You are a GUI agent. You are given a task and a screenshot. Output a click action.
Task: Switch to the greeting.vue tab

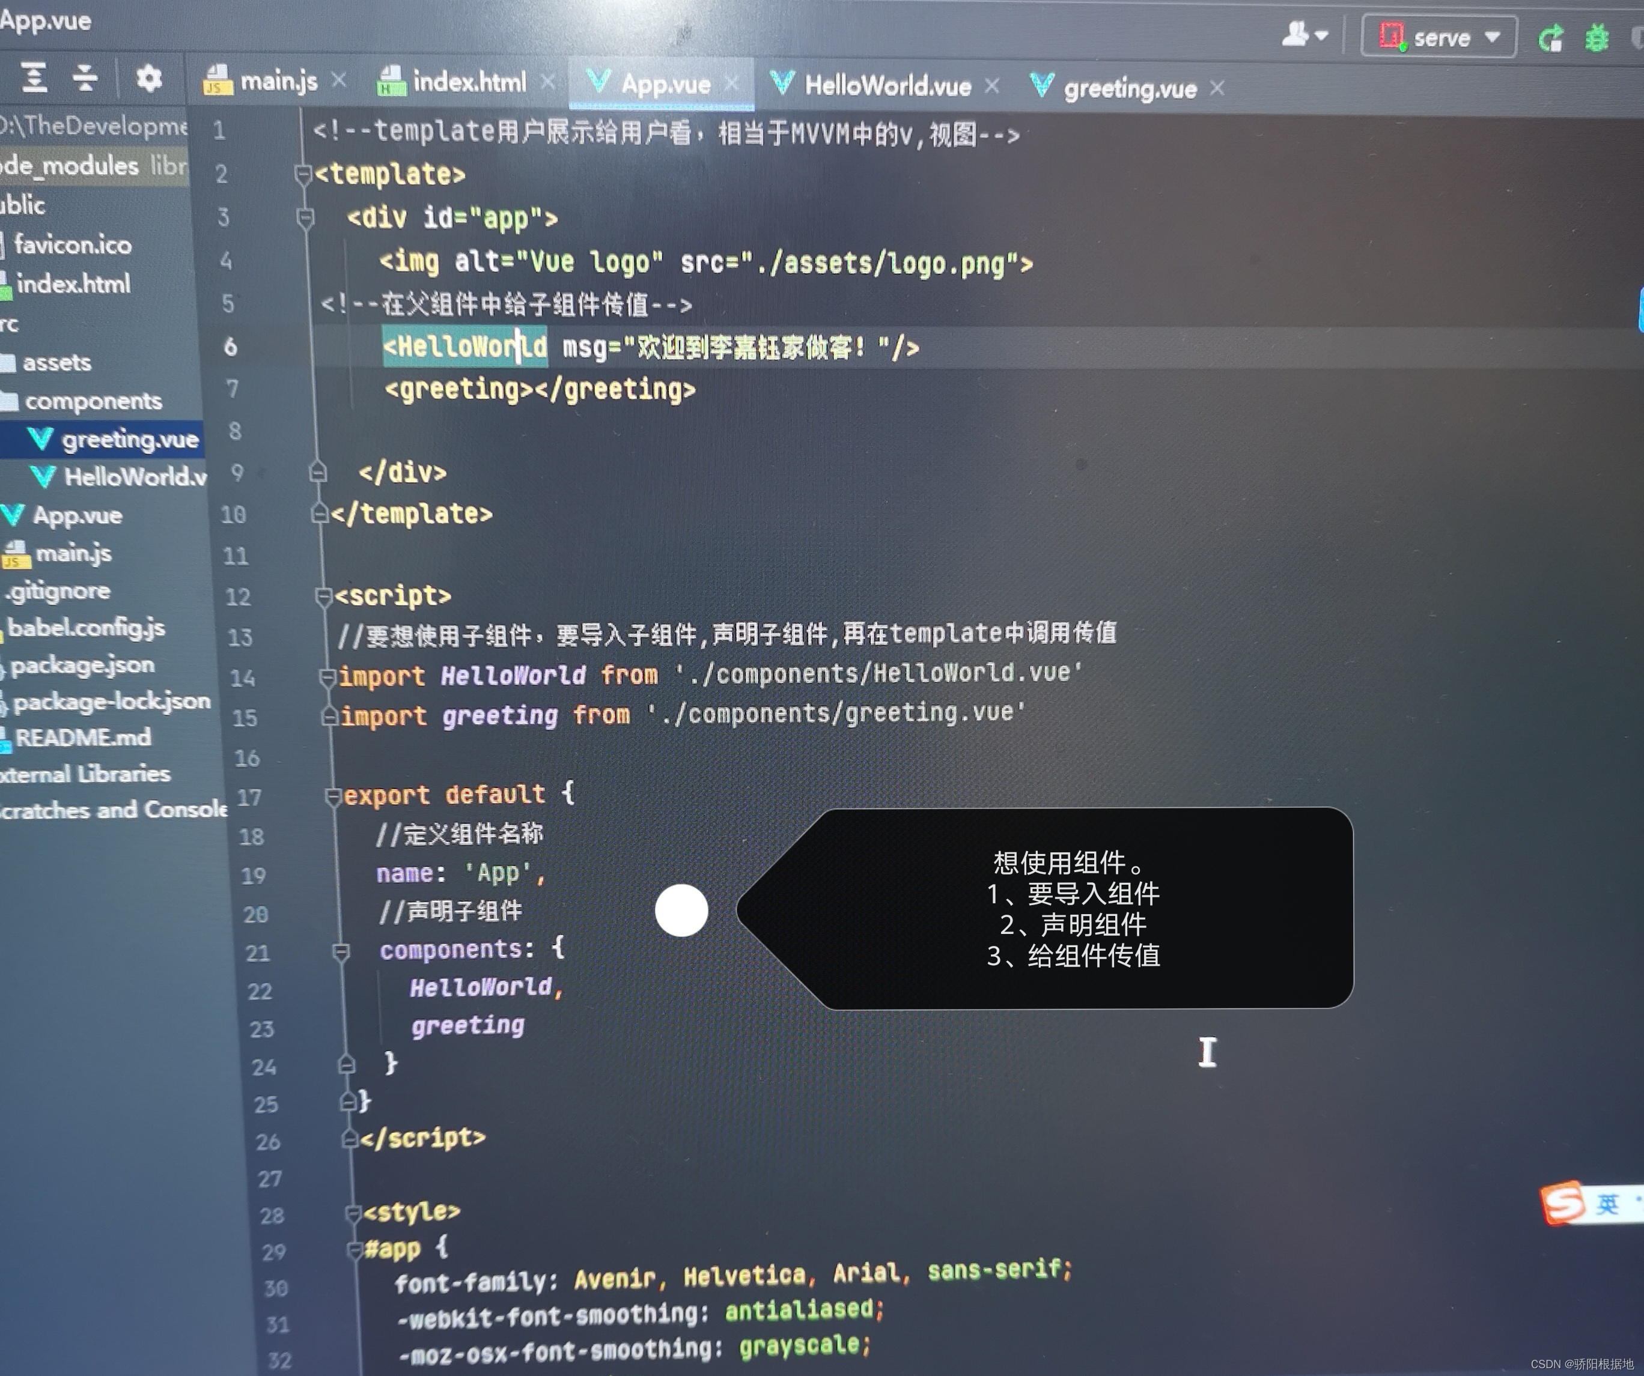[x=1113, y=88]
